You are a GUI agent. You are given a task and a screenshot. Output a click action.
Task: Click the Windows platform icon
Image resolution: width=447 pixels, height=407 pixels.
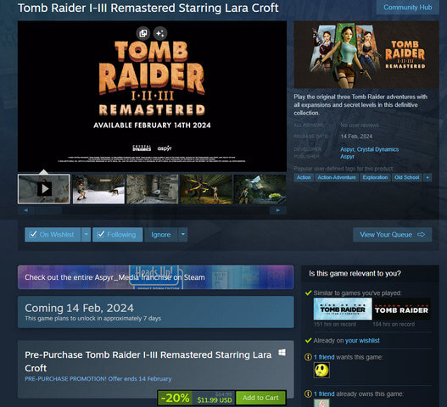coord(282,353)
